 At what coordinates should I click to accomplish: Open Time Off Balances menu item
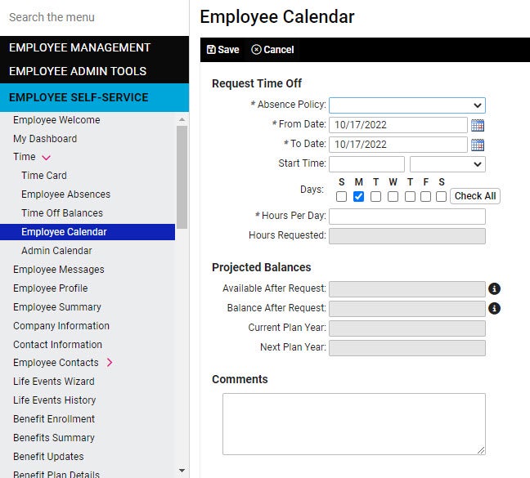pos(62,213)
